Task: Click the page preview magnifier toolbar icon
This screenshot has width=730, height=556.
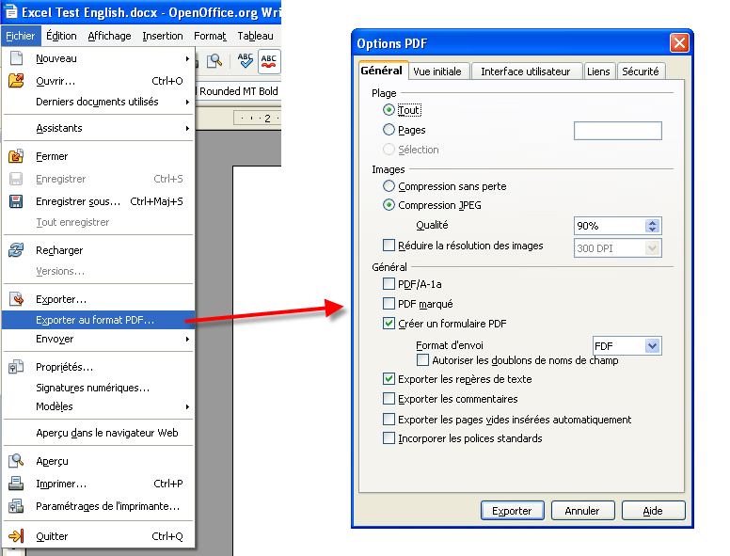Action: (215, 61)
